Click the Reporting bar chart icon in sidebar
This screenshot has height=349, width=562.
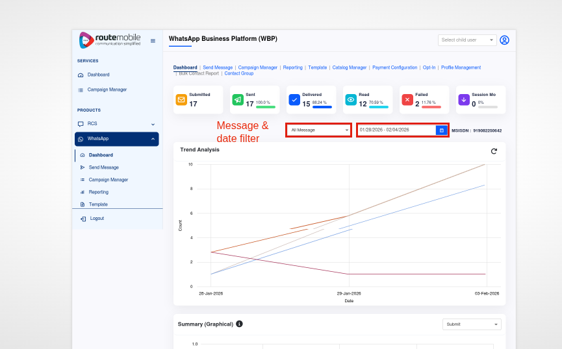[83, 192]
